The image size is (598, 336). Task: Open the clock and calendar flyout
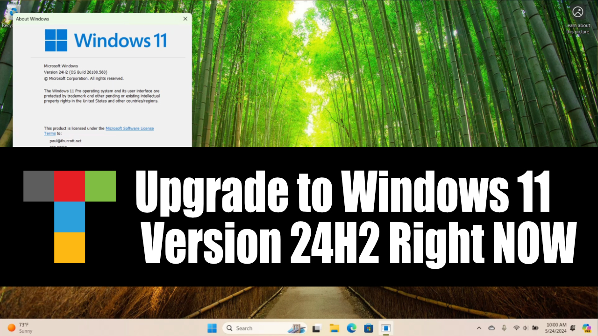point(556,328)
